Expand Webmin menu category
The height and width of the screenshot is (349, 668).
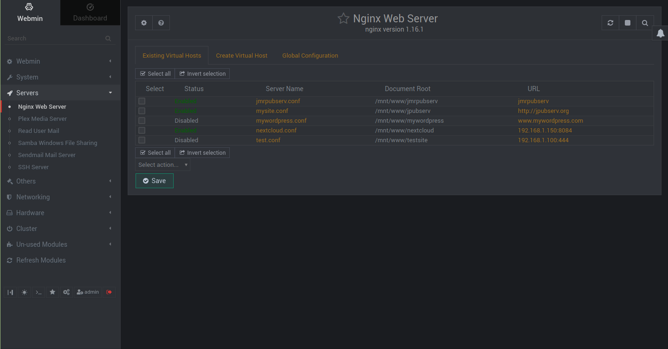(x=60, y=61)
